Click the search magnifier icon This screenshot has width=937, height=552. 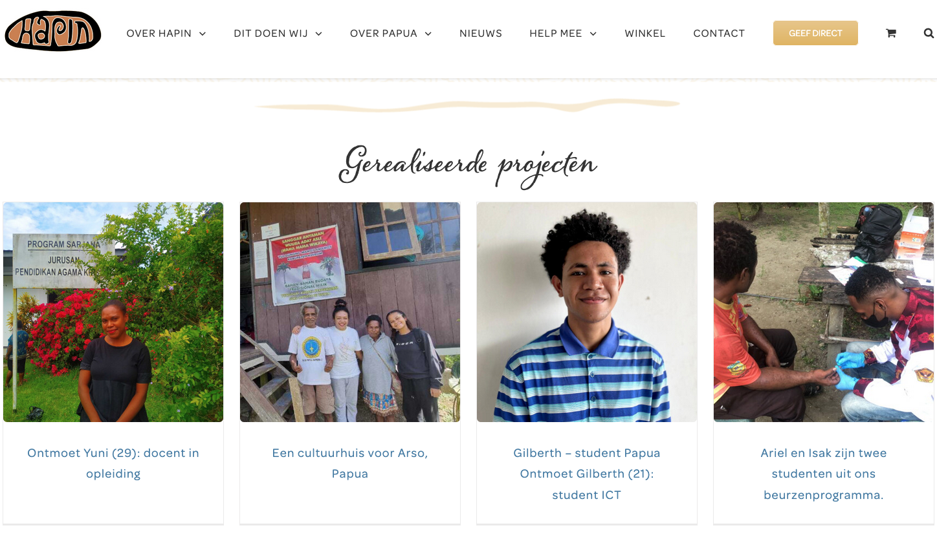[x=929, y=33]
